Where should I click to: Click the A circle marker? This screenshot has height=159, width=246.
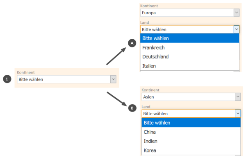pyautogui.click(x=132, y=43)
